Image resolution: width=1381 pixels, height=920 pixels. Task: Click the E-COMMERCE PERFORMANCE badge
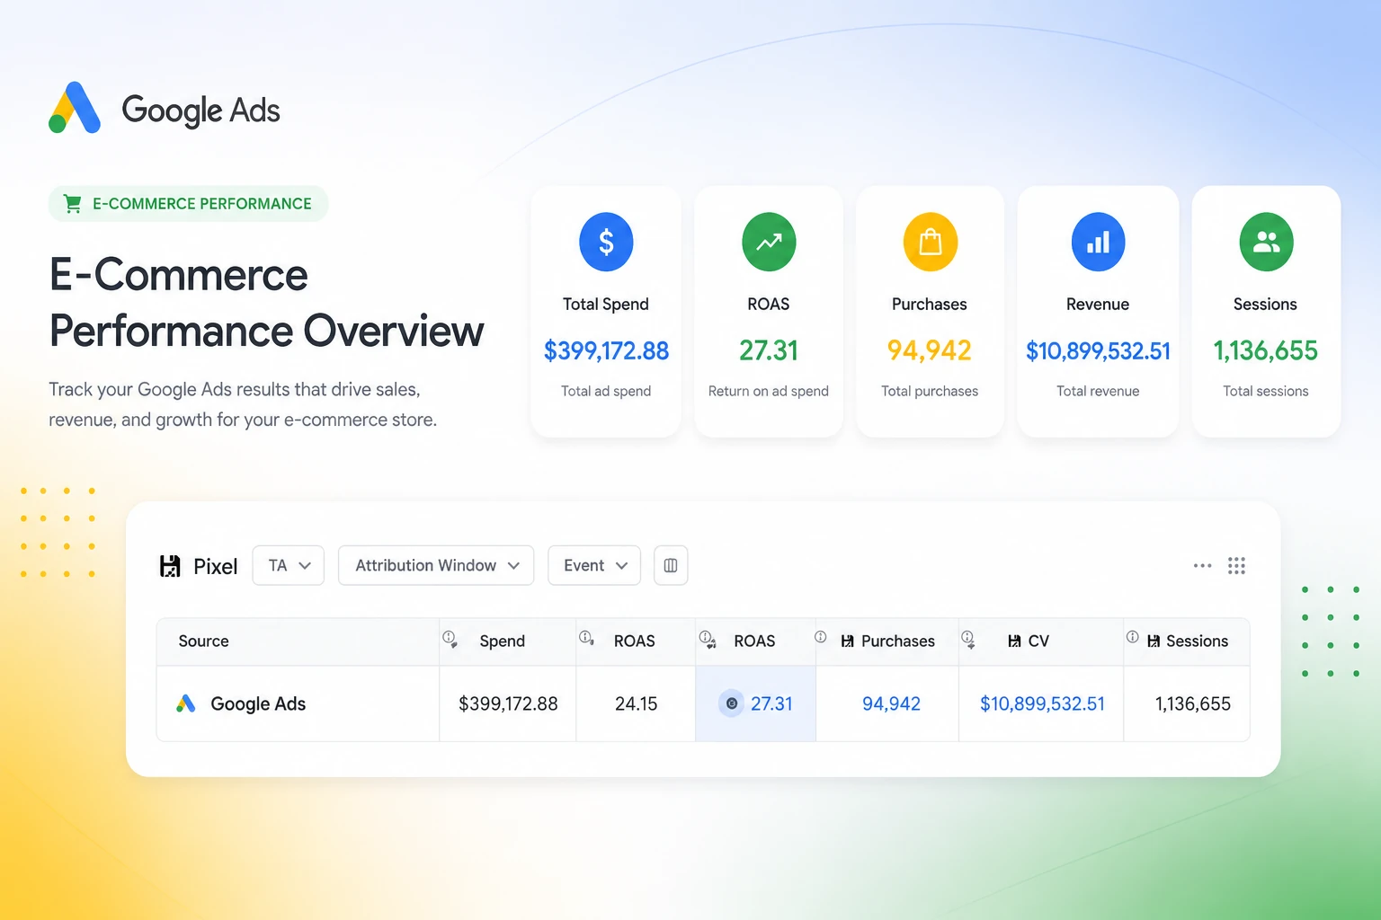[x=188, y=204]
